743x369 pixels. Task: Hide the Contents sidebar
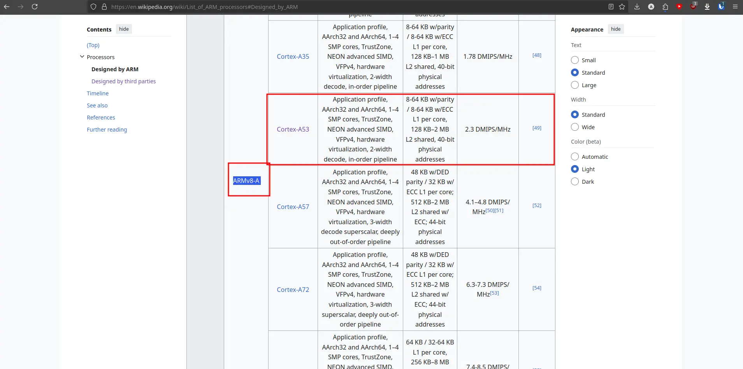click(124, 29)
